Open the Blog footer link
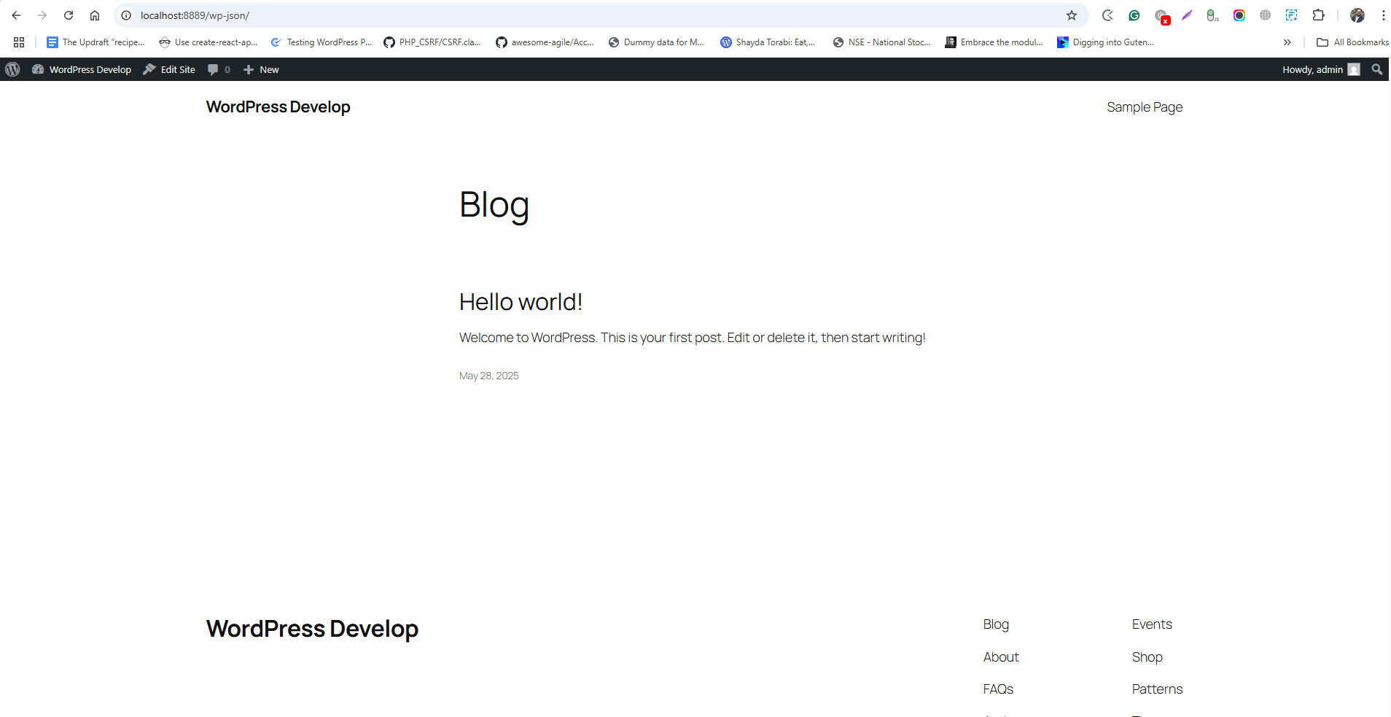Image resolution: width=1391 pixels, height=717 pixels. click(x=996, y=624)
